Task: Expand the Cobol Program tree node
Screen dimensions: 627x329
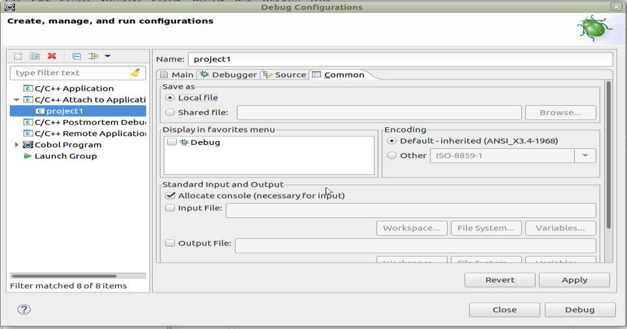Action: [16, 145]
